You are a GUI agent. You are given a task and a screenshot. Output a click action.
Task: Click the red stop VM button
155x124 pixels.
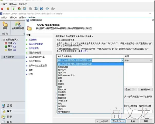coord(2,9)
